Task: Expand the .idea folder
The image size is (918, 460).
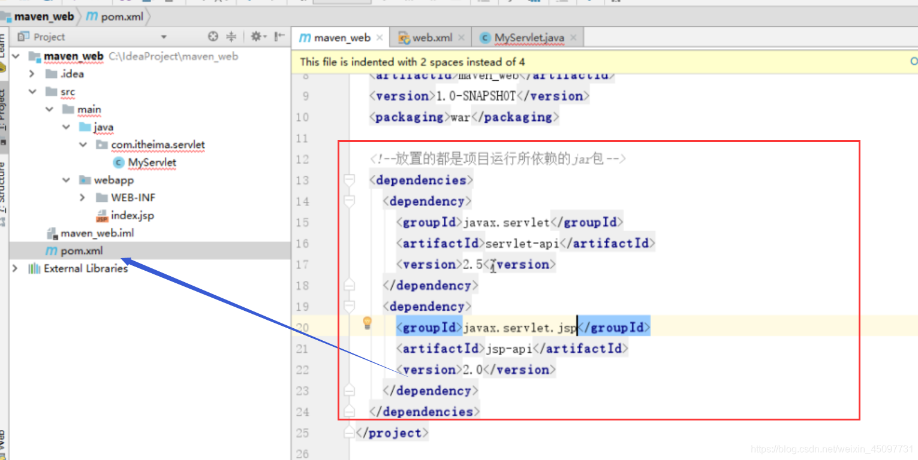Action: tap(32, 74)
